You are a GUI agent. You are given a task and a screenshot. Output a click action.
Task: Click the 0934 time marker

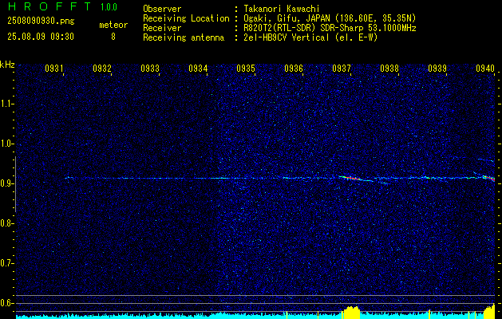(x=198, y=68)
